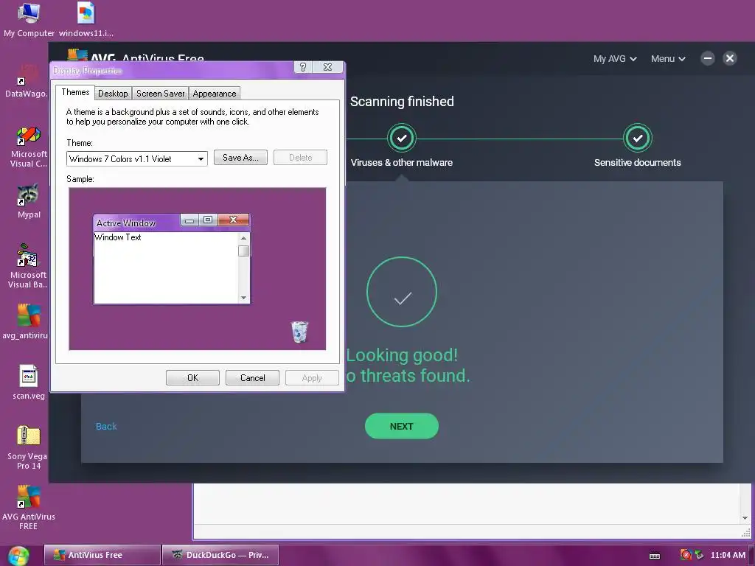Click the sample Active Window preview
The image size is (755, 566).
pos(172,259)
